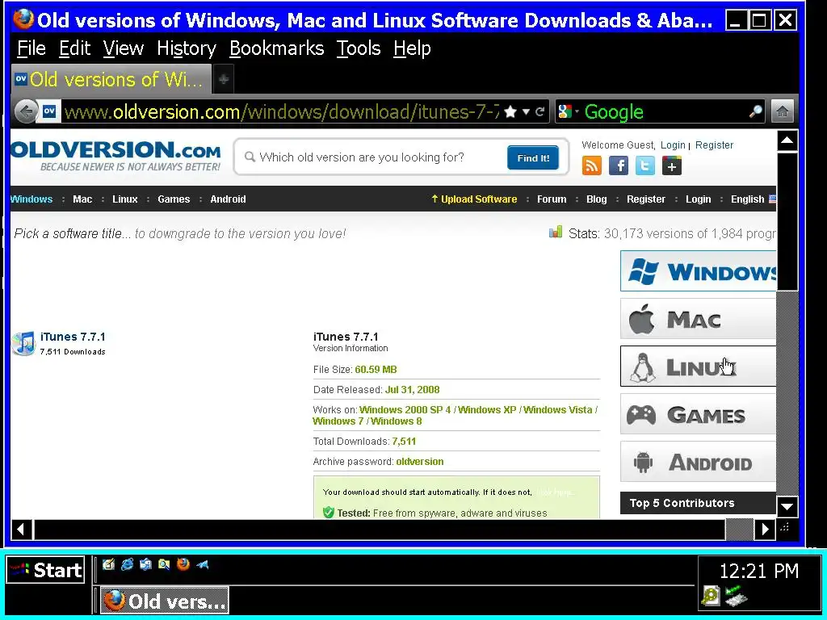Click the browser back arrow button
The image size is (827, 620).
[x=25, y=111]
